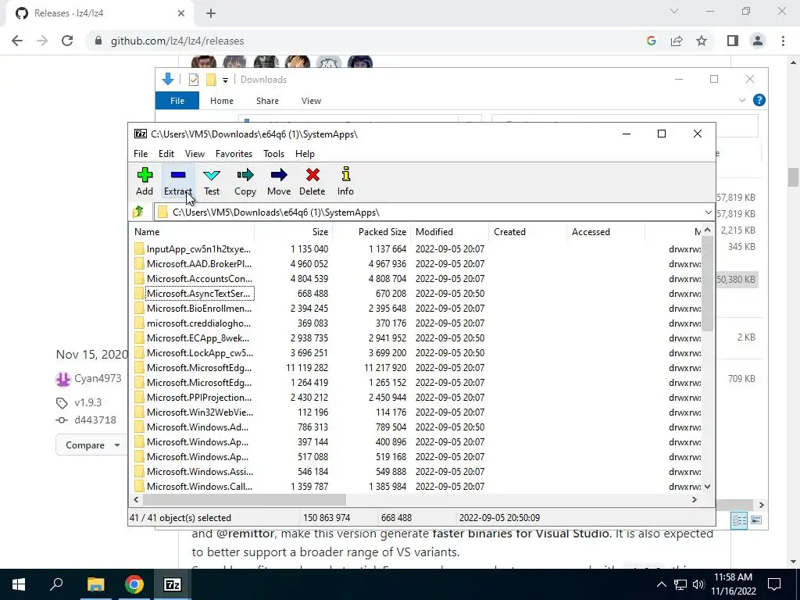Image resolution: width=800 pixels, height=600 pixels.
Task: Open the Tools menu
Action: (273, 154)
